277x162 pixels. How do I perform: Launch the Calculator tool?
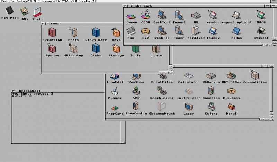[x=188, y=75]
